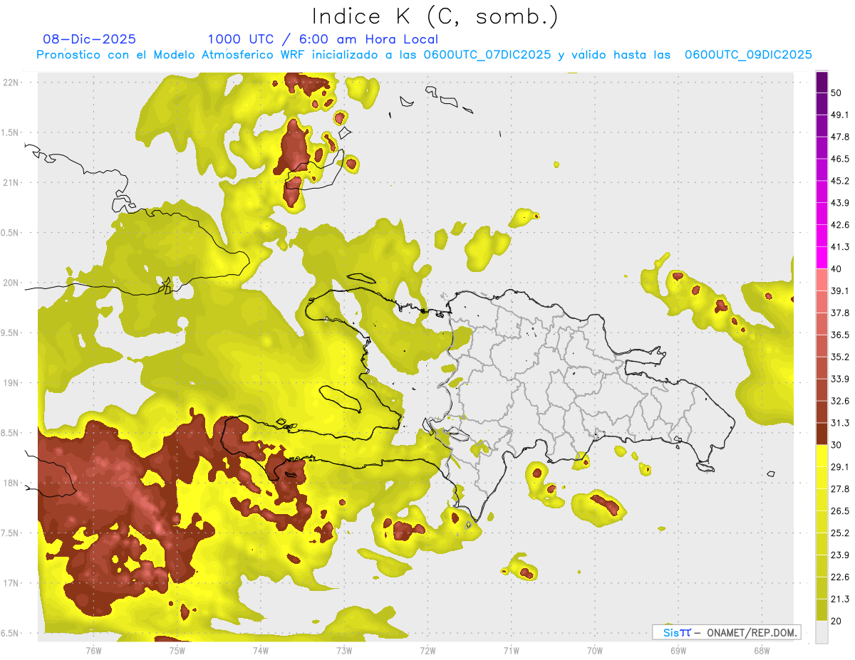The height and width of the screenshot is (660, 855).
Task: Click the '45.2' color scale value
Action: click(x=840, y=182)
